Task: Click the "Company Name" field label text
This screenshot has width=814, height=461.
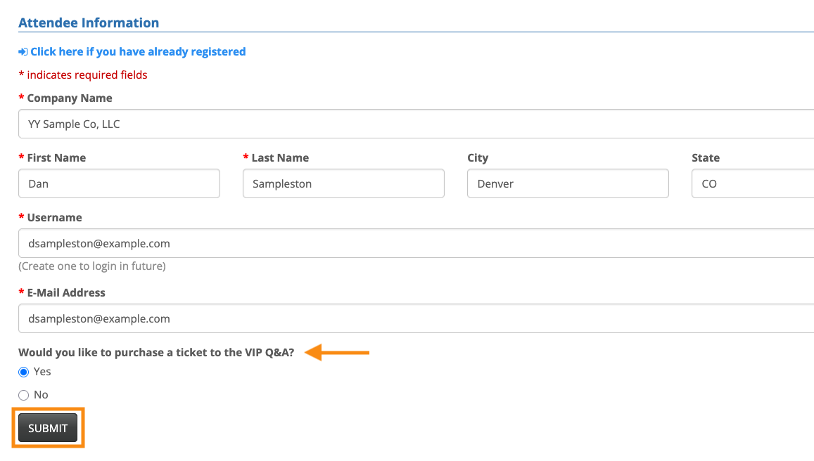Action: pyautogui.click(x=69, y=98)
